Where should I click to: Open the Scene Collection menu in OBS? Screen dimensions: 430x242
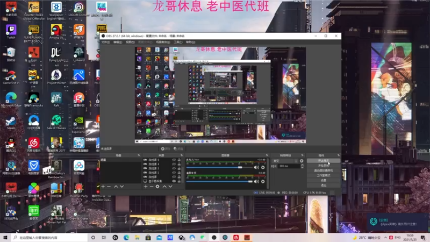click(163, 42)
